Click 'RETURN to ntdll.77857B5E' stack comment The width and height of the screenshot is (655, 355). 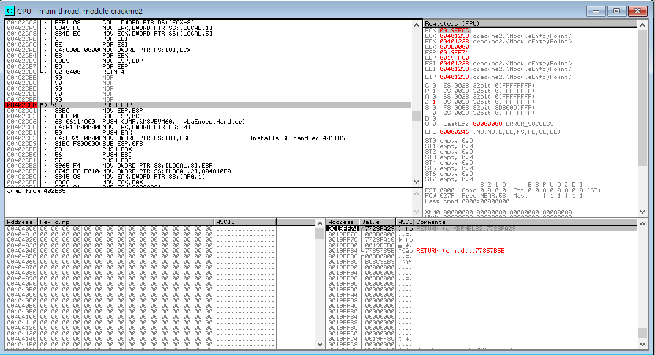click(461, 251)
